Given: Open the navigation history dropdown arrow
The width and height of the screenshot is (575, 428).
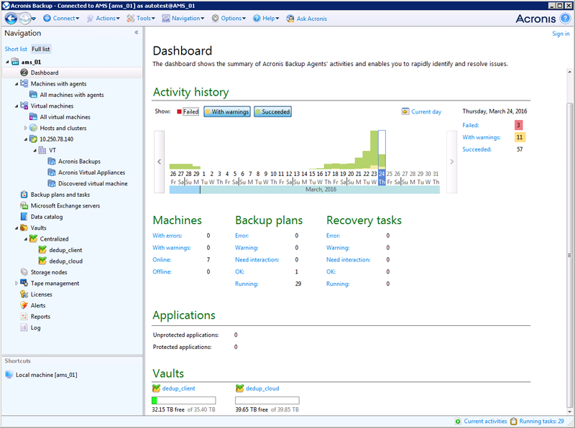Looking at the screenshot, I should click(34, 19).
